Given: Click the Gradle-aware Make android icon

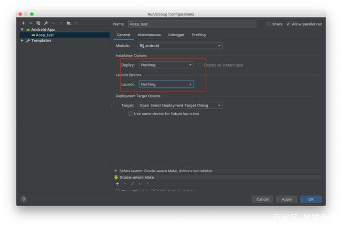Looking at the screenshot, I should click(x=116, y=177).
